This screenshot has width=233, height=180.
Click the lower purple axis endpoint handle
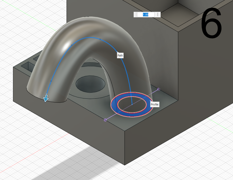105,120
